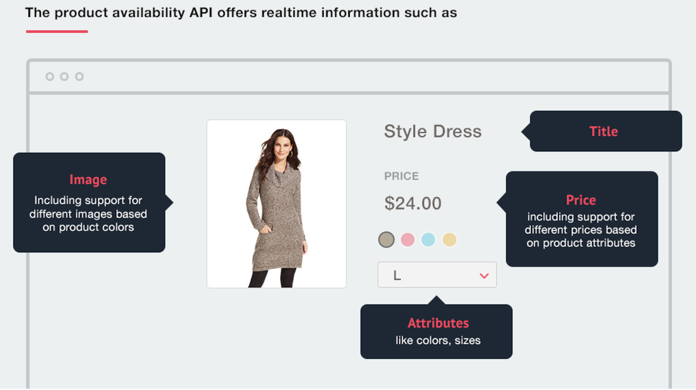
Task: Select the taupe gray color swatch
Action: [x=386, y=240]
